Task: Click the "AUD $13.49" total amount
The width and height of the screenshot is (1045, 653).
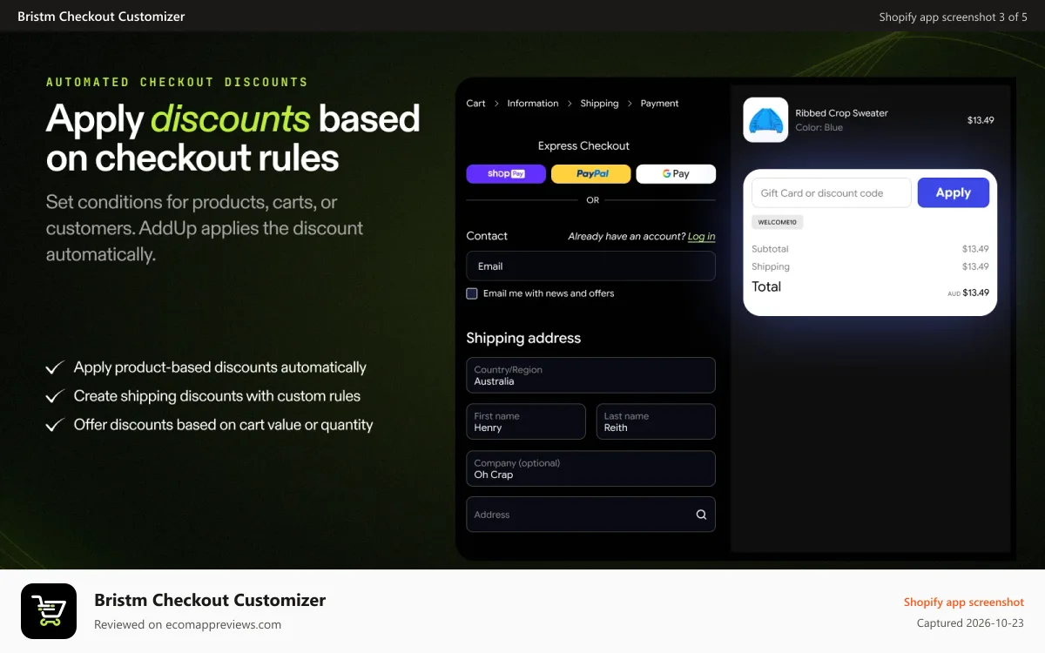Action: point(968,293)
